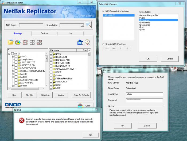Select Public share folder
This screenshot has width=187, height=141.
pyautogui.click(x=158, y=18)
